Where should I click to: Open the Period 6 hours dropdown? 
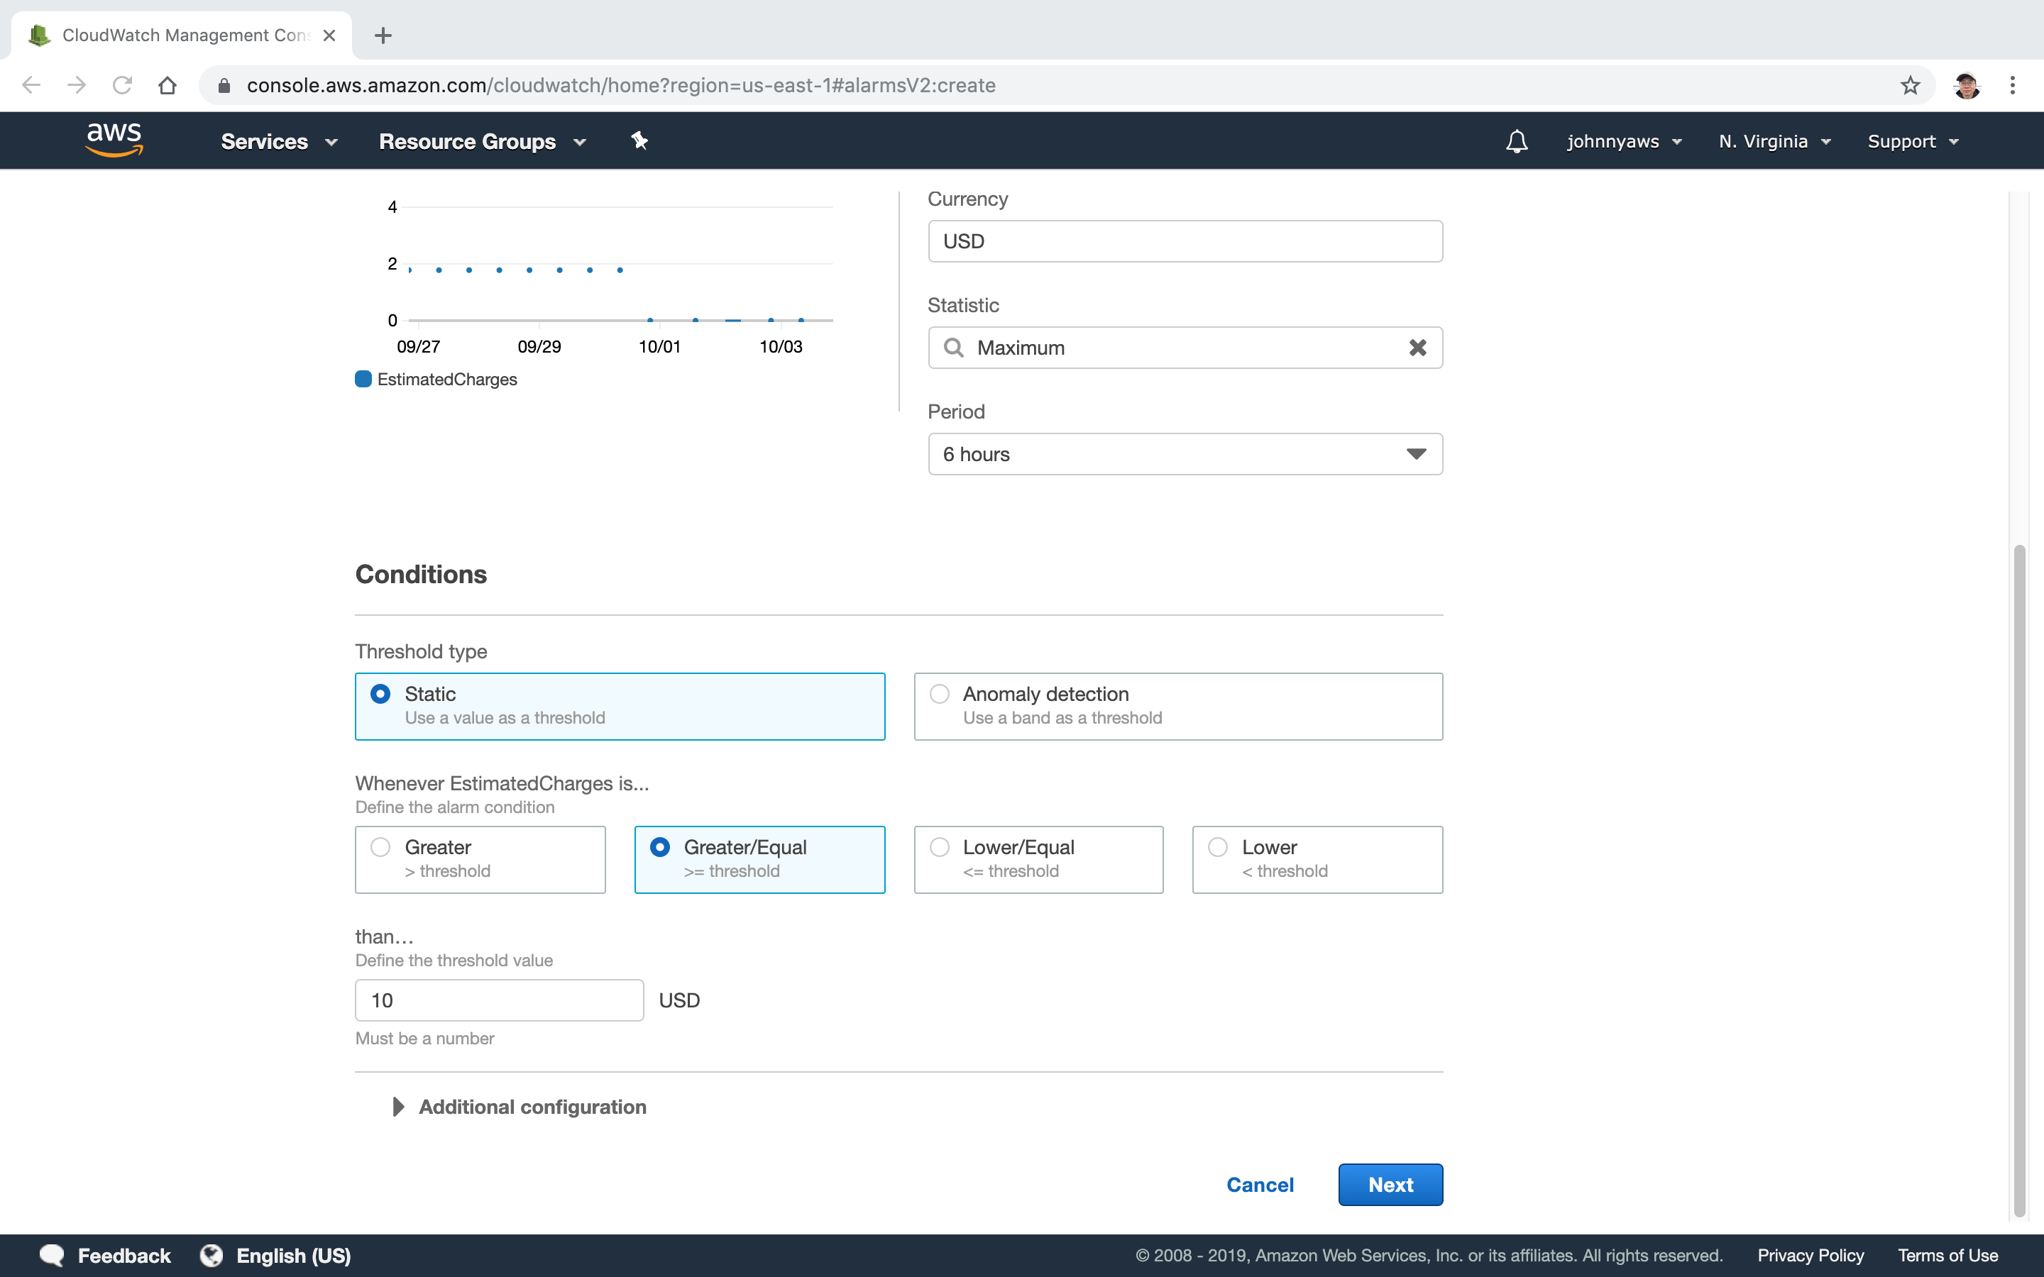(1185, 454)
